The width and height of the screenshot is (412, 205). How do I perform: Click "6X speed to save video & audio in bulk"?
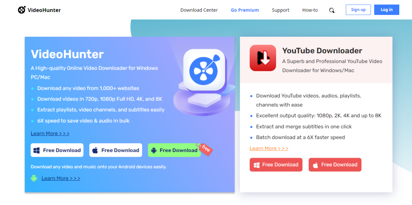pos(83,121)
